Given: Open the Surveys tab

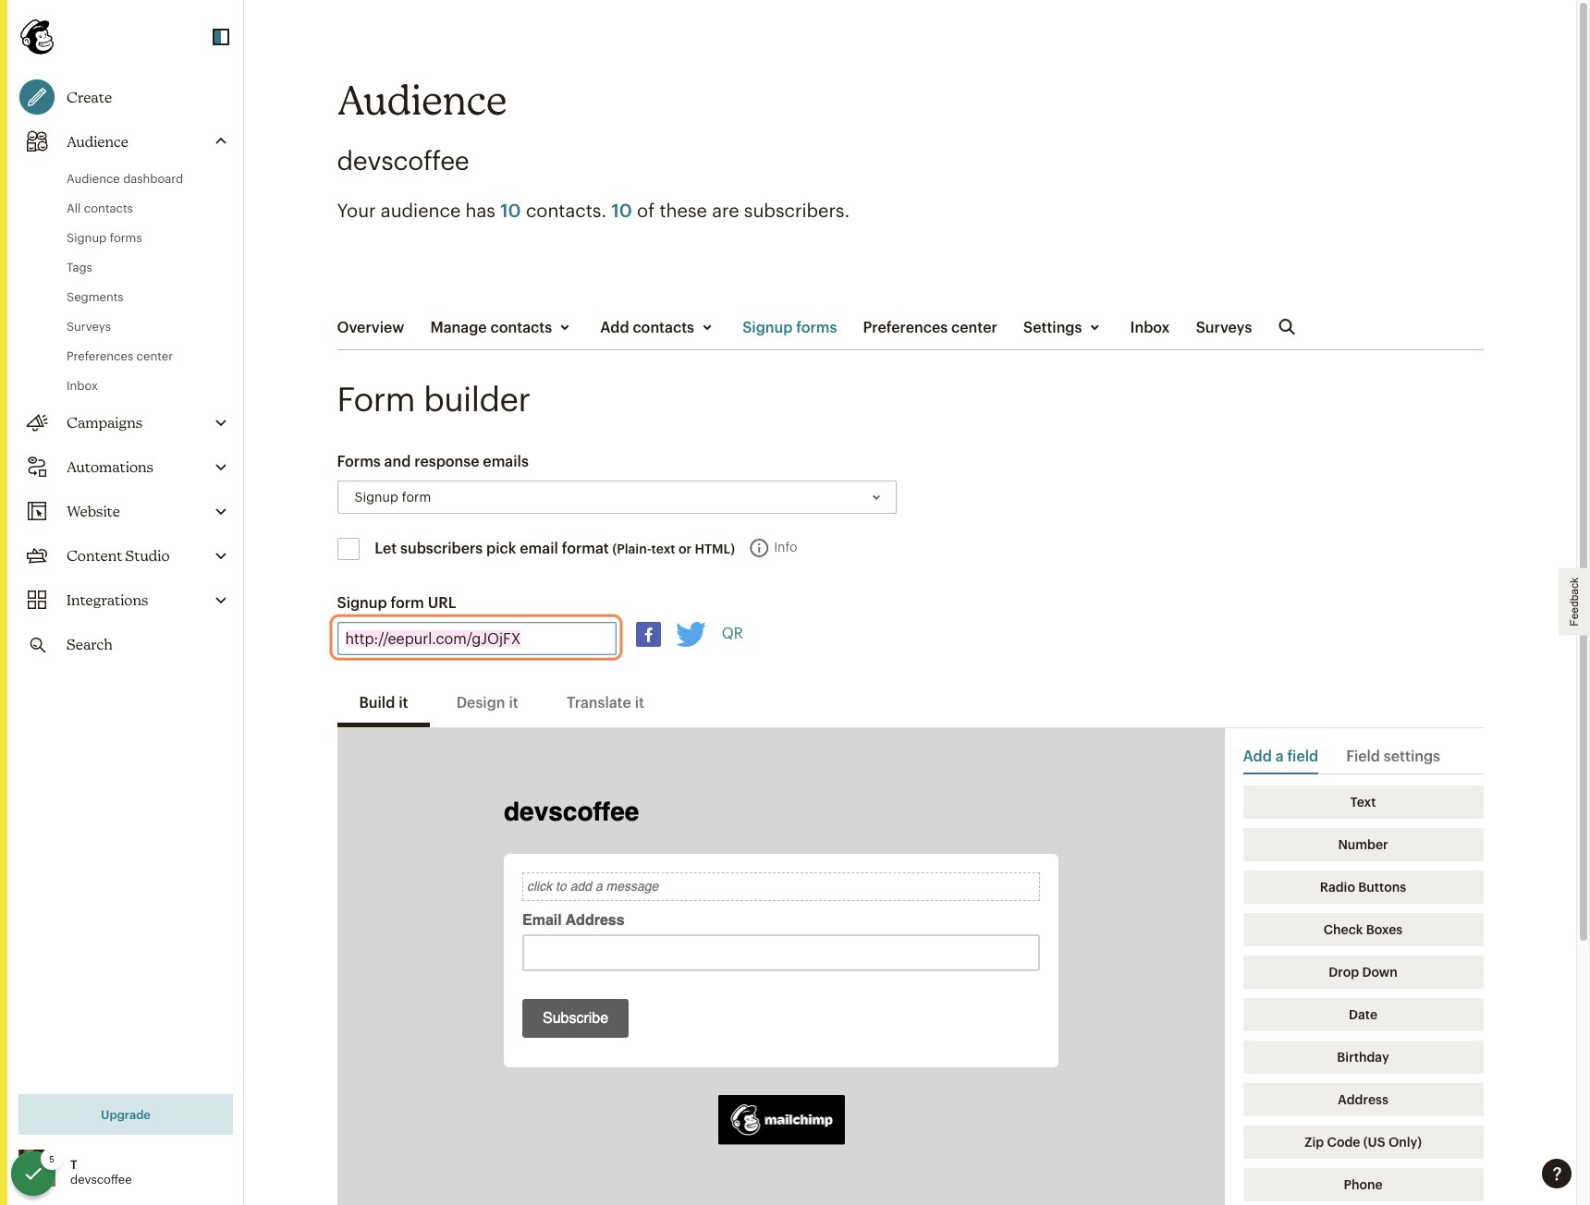Looking at the screenshot, I should click(1223, 327).
